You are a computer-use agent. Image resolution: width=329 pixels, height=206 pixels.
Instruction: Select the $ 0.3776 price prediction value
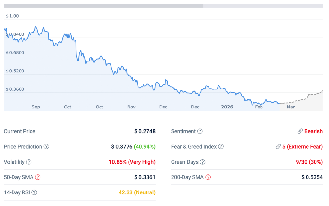coord(122,147)
